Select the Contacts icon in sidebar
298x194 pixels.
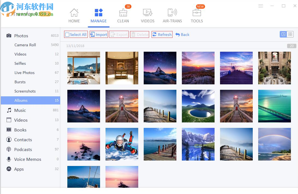tap(9, 140)
